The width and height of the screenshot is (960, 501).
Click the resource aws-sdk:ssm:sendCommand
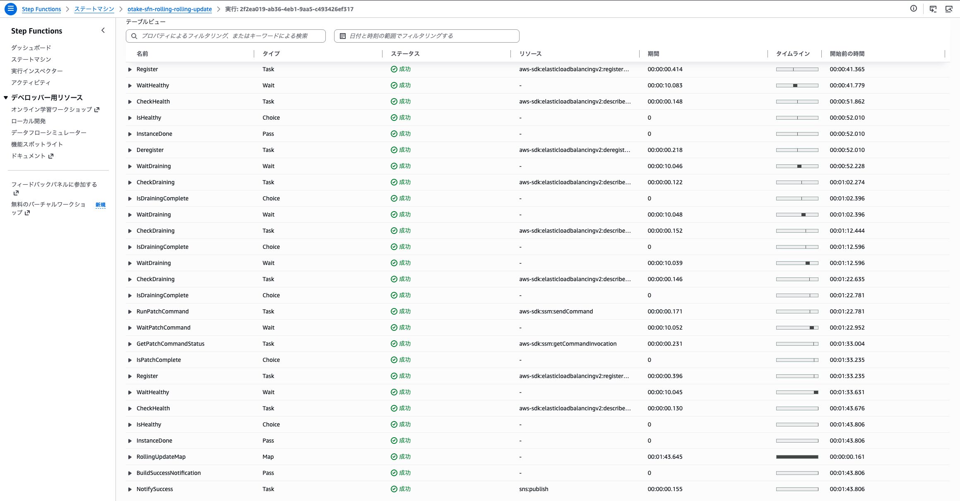click(556, 311)
